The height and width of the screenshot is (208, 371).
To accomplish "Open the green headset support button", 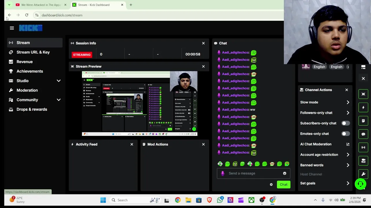I will [360, 184].
